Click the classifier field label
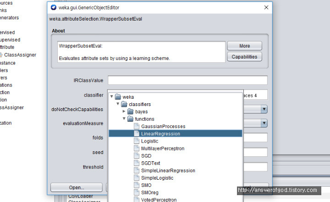The height and width of the screenshot is (202, 330). tap(93, 95)
